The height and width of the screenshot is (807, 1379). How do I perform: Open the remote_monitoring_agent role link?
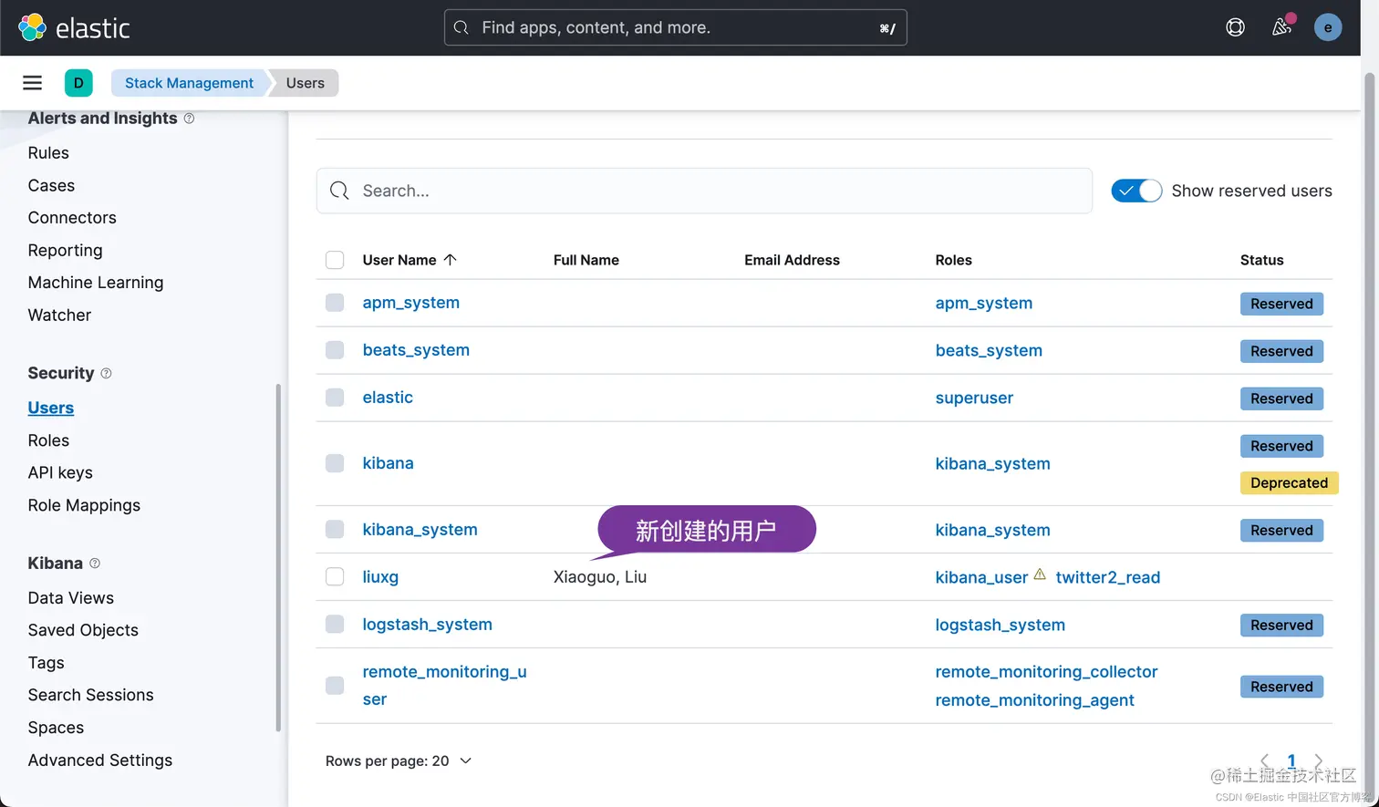click(1034, 700)
